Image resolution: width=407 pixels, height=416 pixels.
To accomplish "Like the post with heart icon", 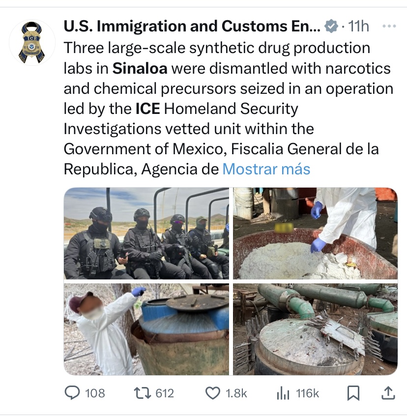I will click(x=212, y=393).
